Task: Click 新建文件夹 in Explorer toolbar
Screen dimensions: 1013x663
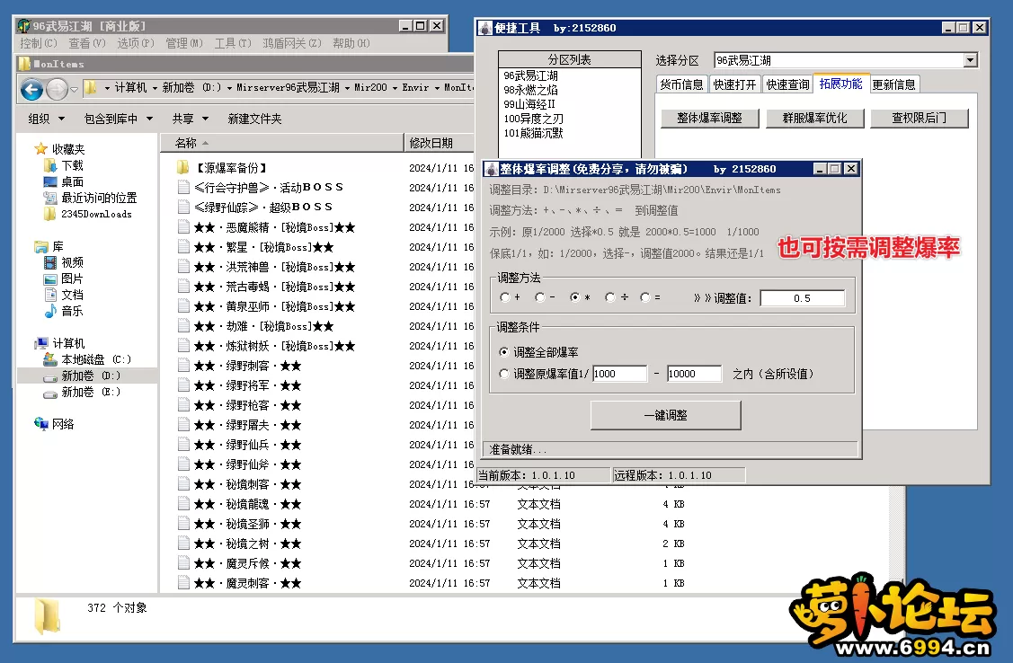Action: pos(254,119)
